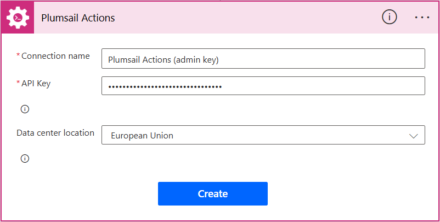Click the Plumsail Actions gear connector icon
Image resolution: width=440 pixels, height=222 pixels.
click(x=18, y=18)
